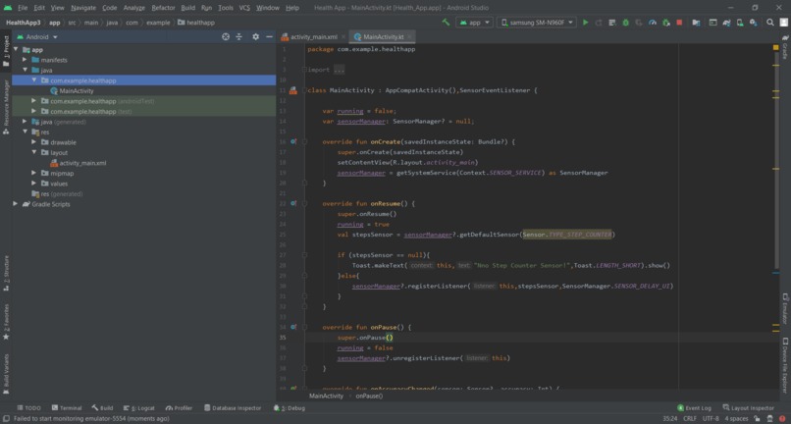Collapse all icon in Project panel header
The width and height of the screenshot is (791, 424).
pos(239,37)
